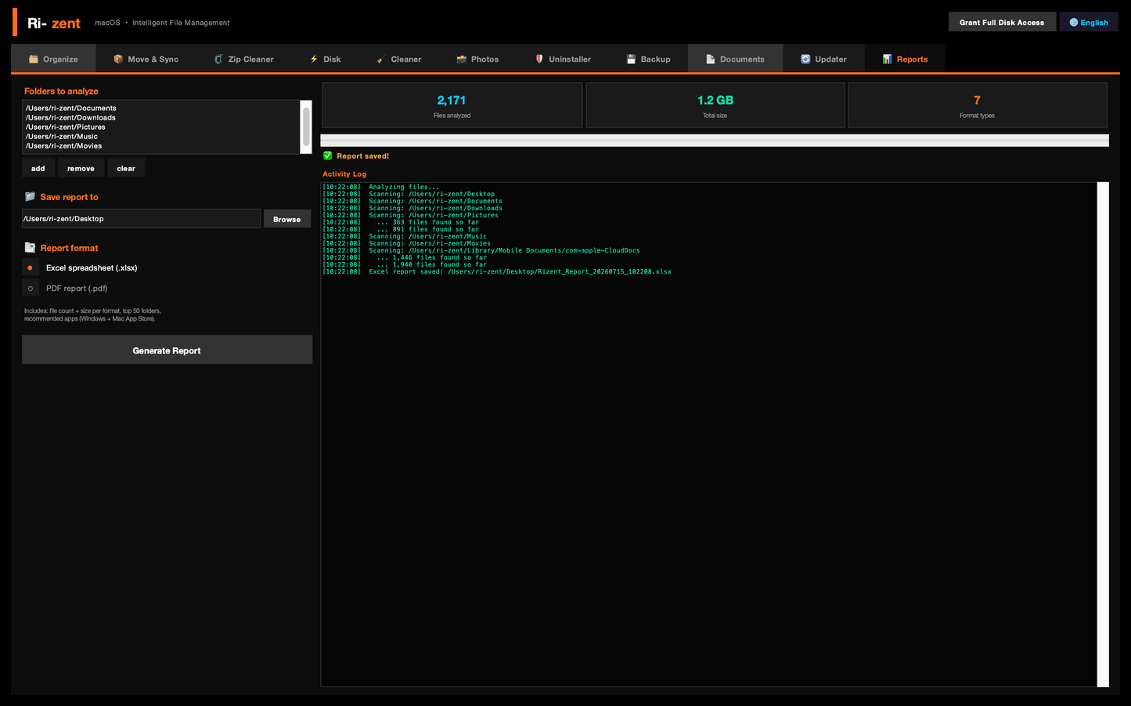Go to the Disk tab
This screenshot has width=1131, height=706.
click(325, 59)
